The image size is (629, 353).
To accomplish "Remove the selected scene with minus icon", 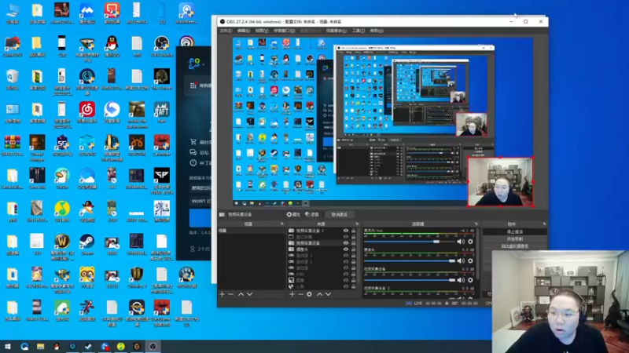I will coord(230,294).
